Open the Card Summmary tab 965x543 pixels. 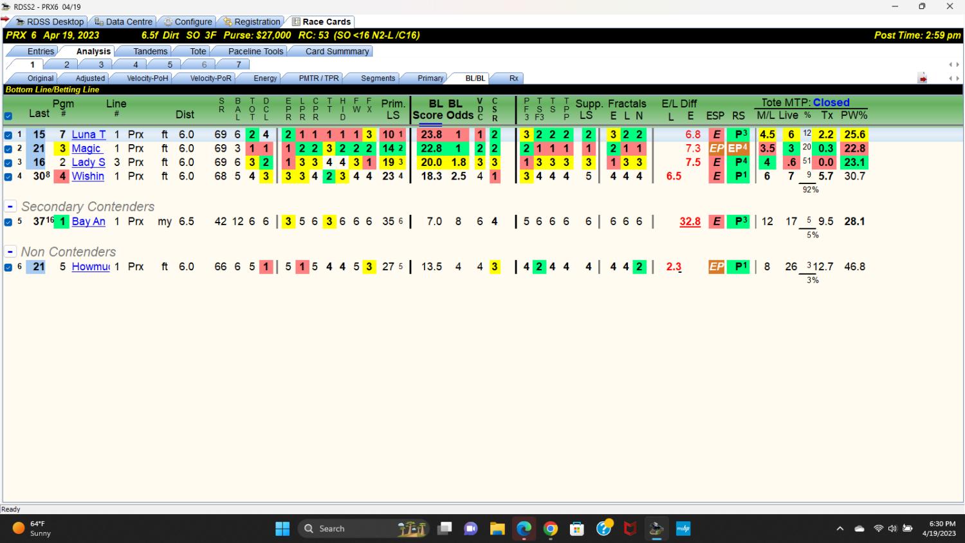pos(337,51)
